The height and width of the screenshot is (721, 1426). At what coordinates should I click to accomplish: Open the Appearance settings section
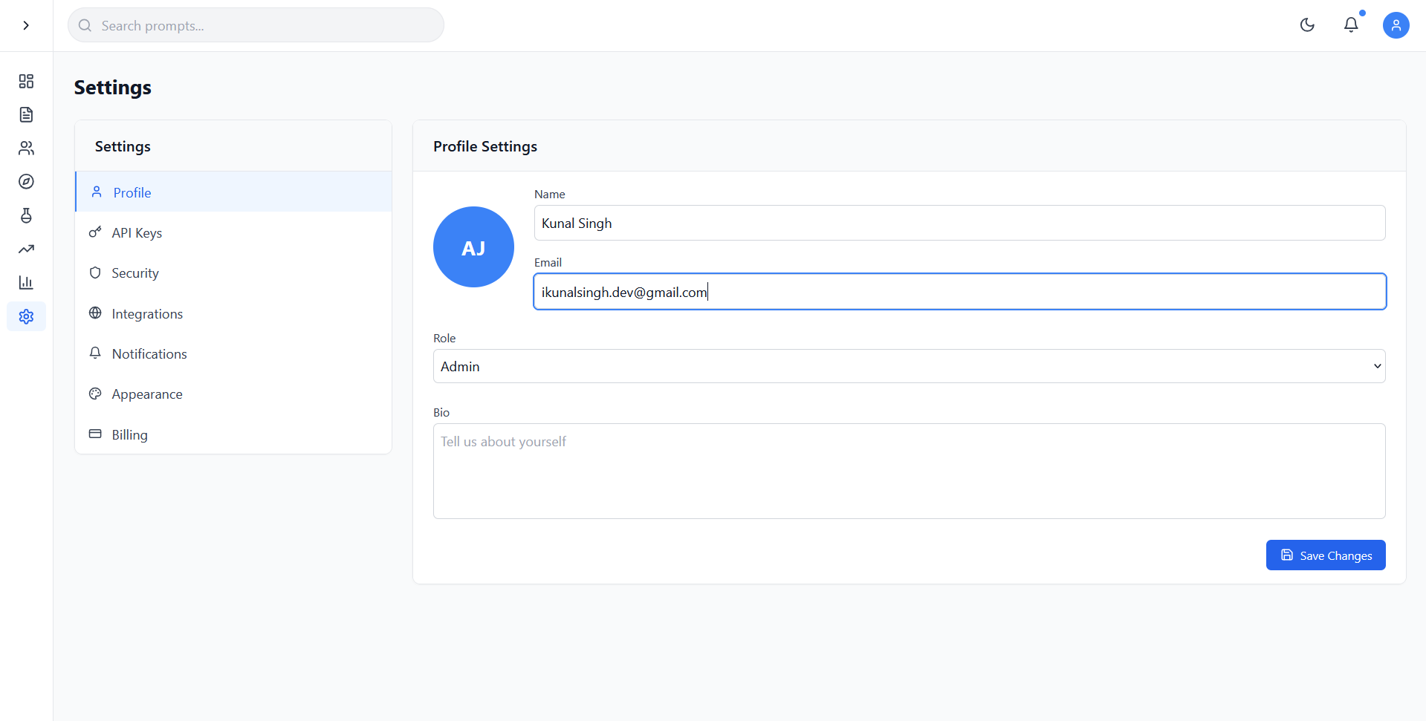point(147,394)
